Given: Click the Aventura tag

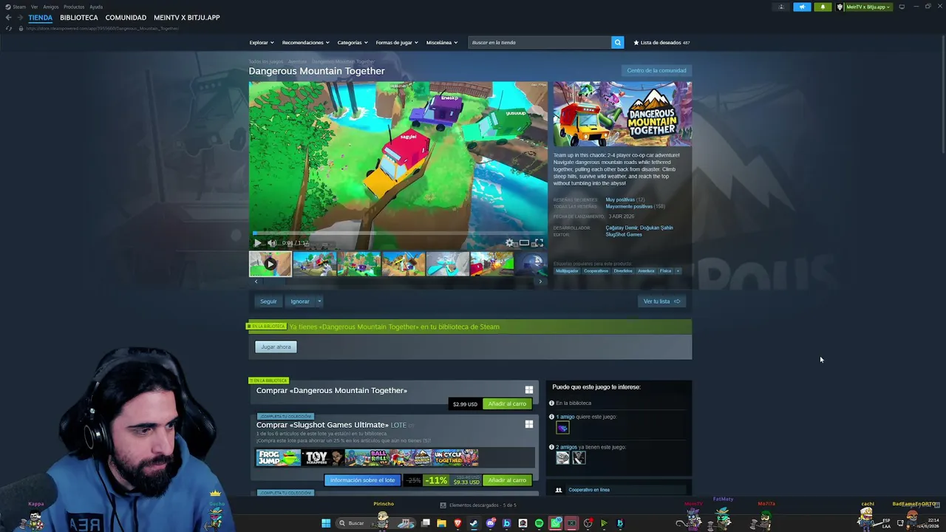Looking at the screenshot, I should click(x=646, y=271).
